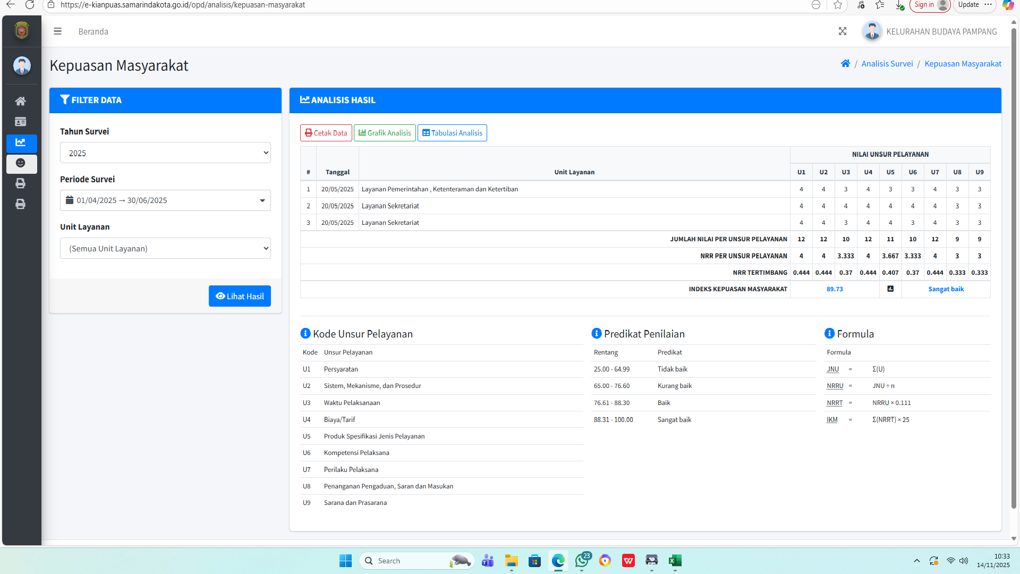Click the second printer sidebar icon
Image resolution: width=1020 pixels, height=574 pixels.
click(21, 204)
